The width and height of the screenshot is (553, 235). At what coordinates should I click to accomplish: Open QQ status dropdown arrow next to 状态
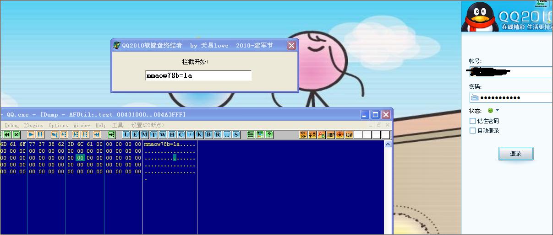pos(498,111)
